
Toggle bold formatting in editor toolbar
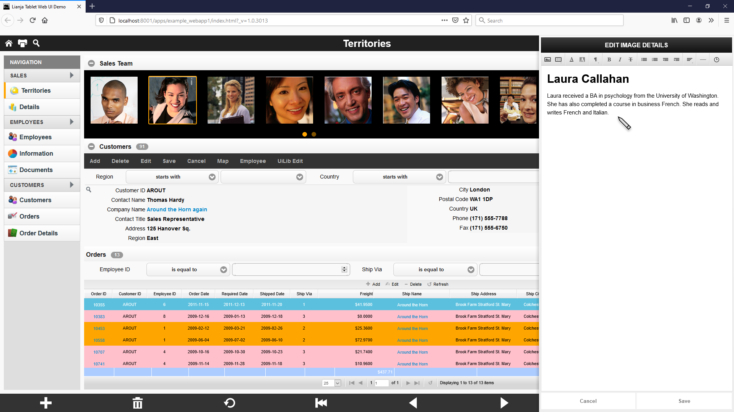pyautogui.click(x=609, y=60)
